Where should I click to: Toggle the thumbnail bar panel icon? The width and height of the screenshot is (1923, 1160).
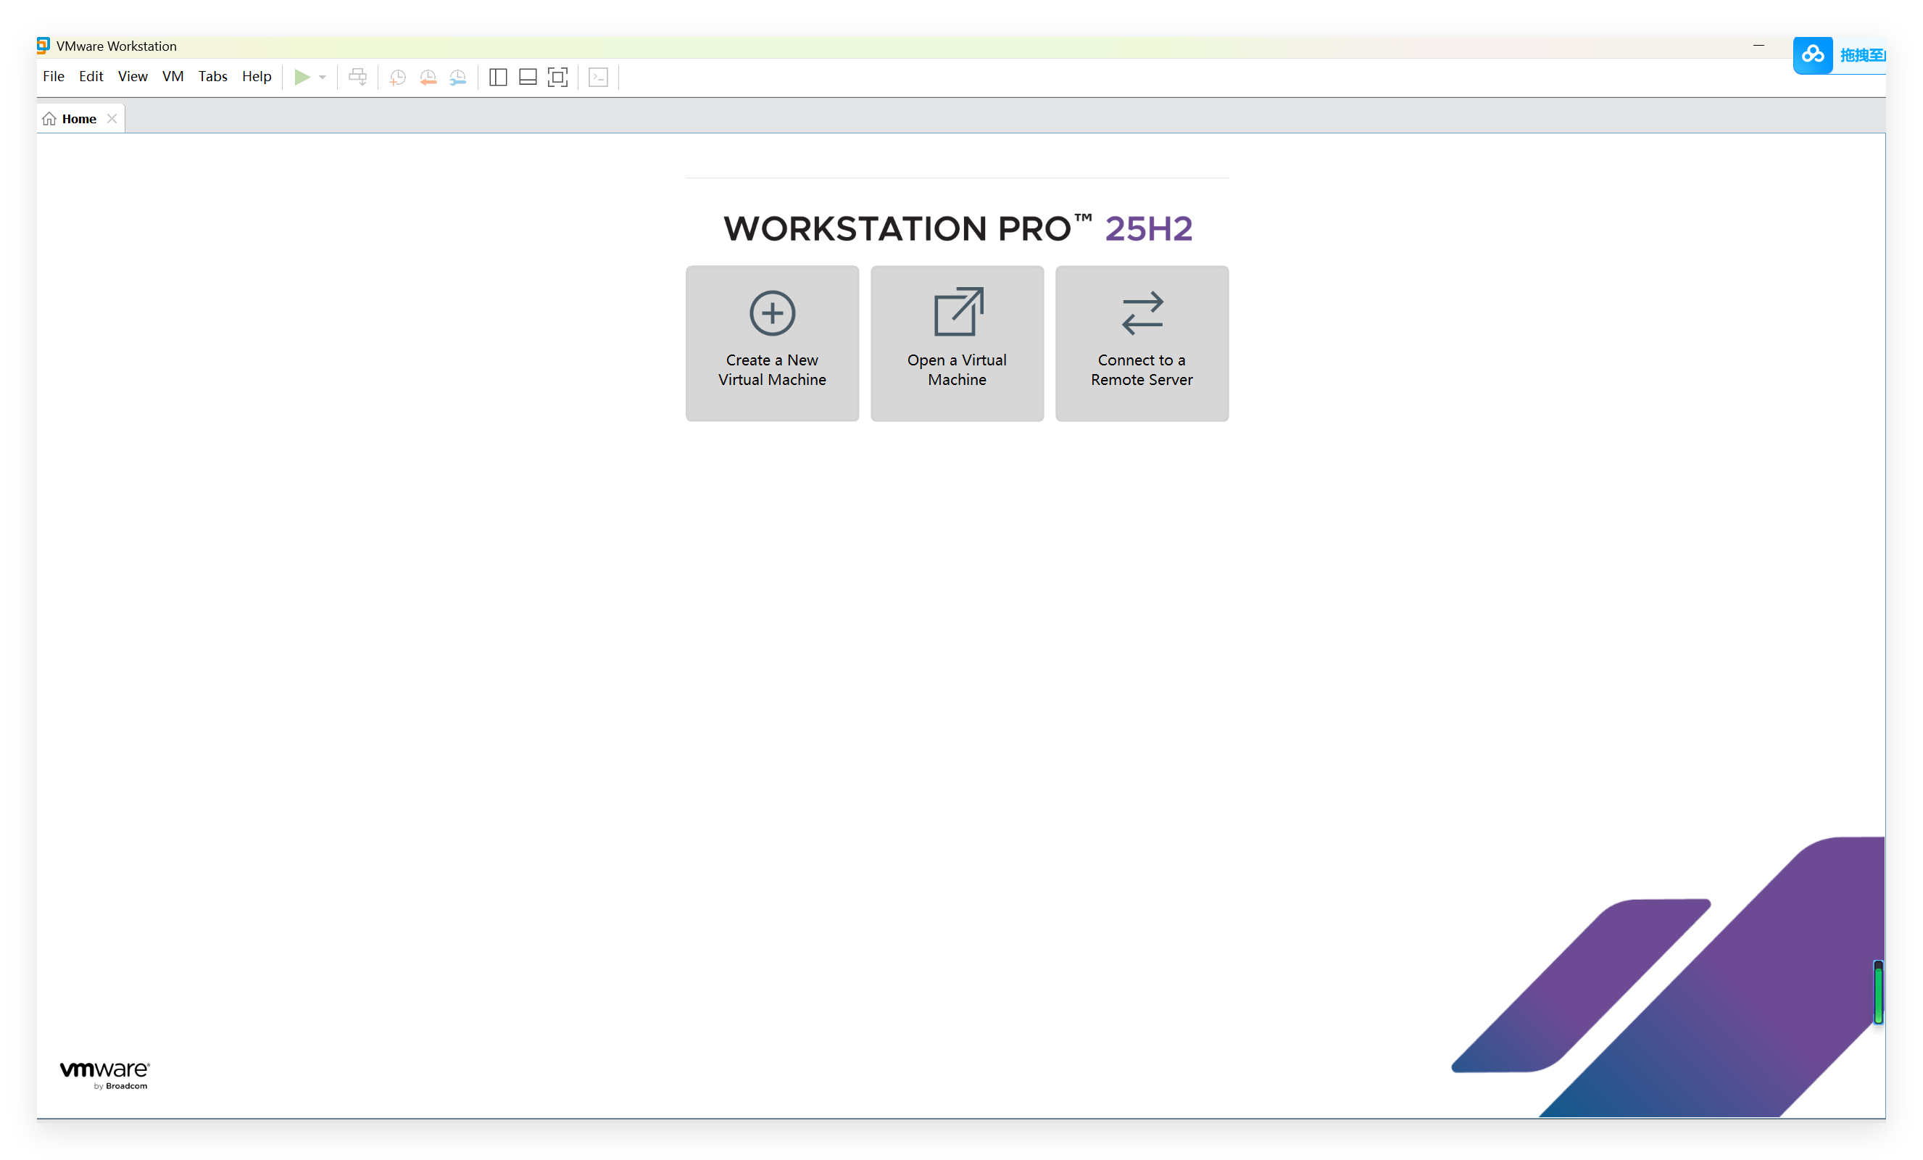528,77
